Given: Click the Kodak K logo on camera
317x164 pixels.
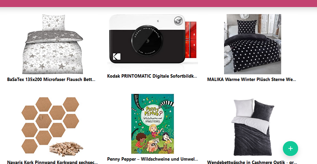Looking at the screenshot, I should 117,56.
